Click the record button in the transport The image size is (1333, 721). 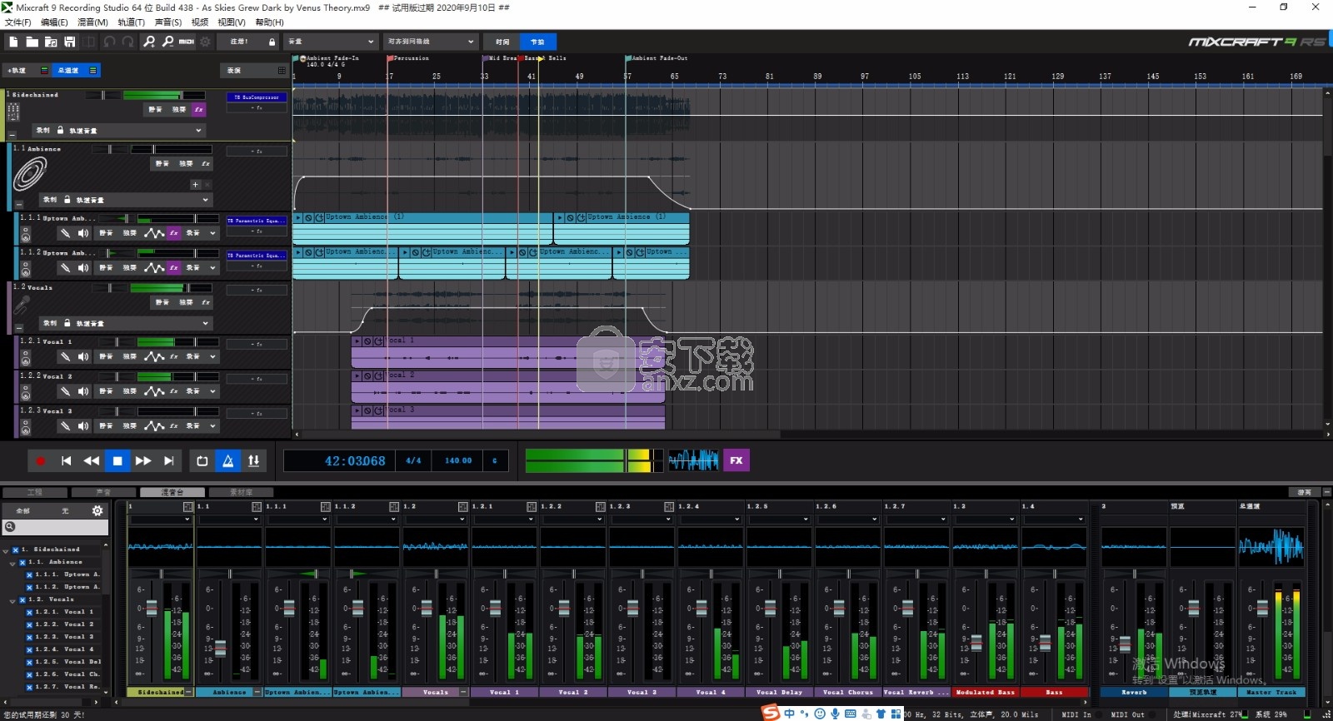(40, 460)
